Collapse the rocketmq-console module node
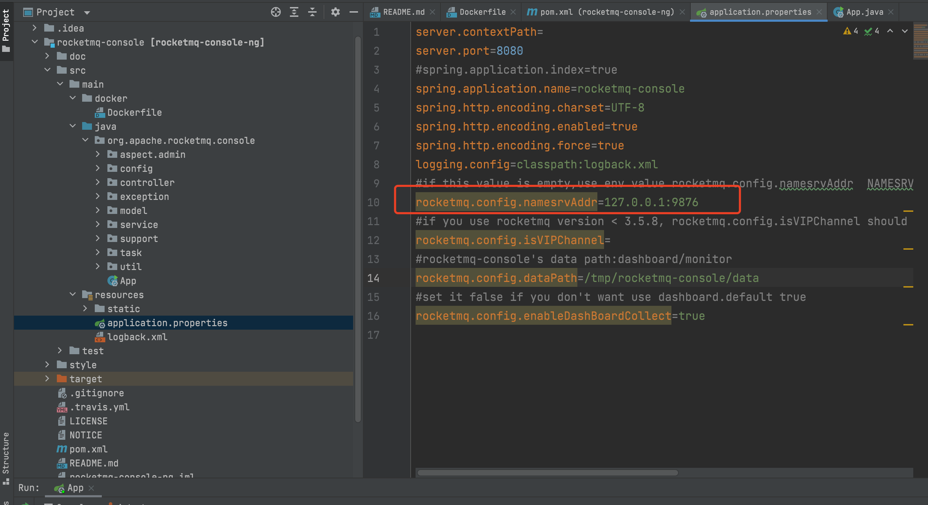928x505 pixels. click(x=34, y=42)
